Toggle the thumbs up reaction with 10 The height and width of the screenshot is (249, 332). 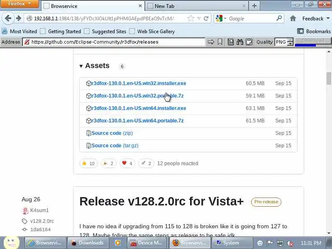click(88, 163)
